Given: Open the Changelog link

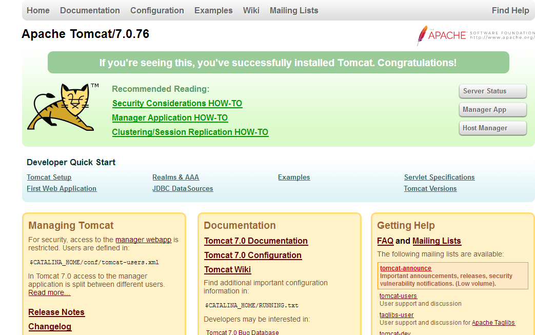Looking at the screenshot, I should tap(50, 326).
